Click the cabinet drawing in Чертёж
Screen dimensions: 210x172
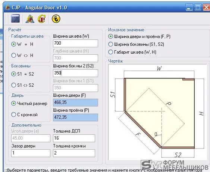(x=158, y=112)
